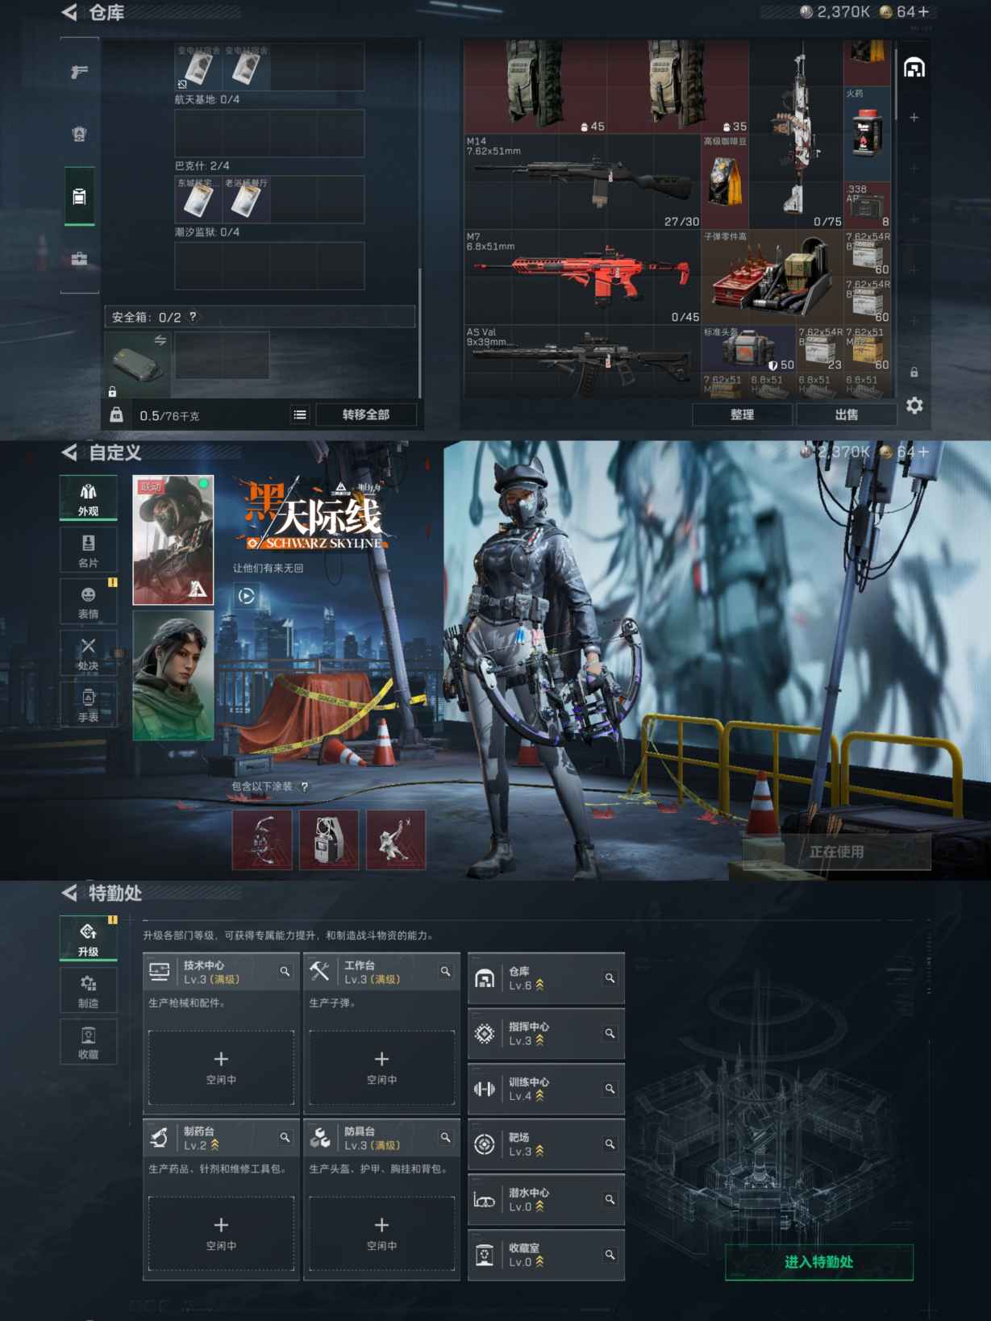Toggle the lock on warehouse right strip
Viewport: 991px width, 1321px height.
914,372
